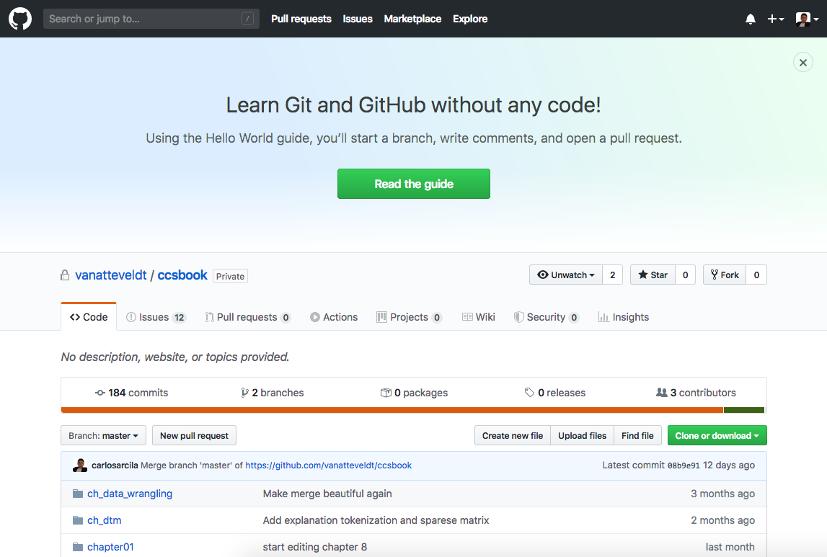
Task: View the 0 packages link
Action: coord(414,393)
